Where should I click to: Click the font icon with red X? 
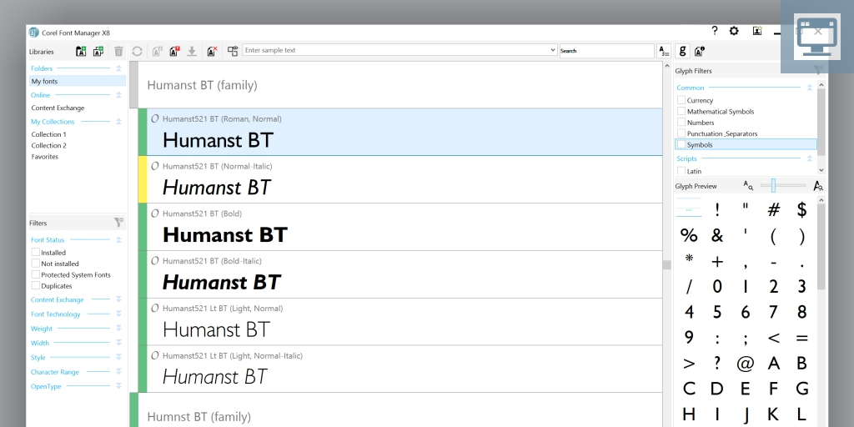point(212,51)
